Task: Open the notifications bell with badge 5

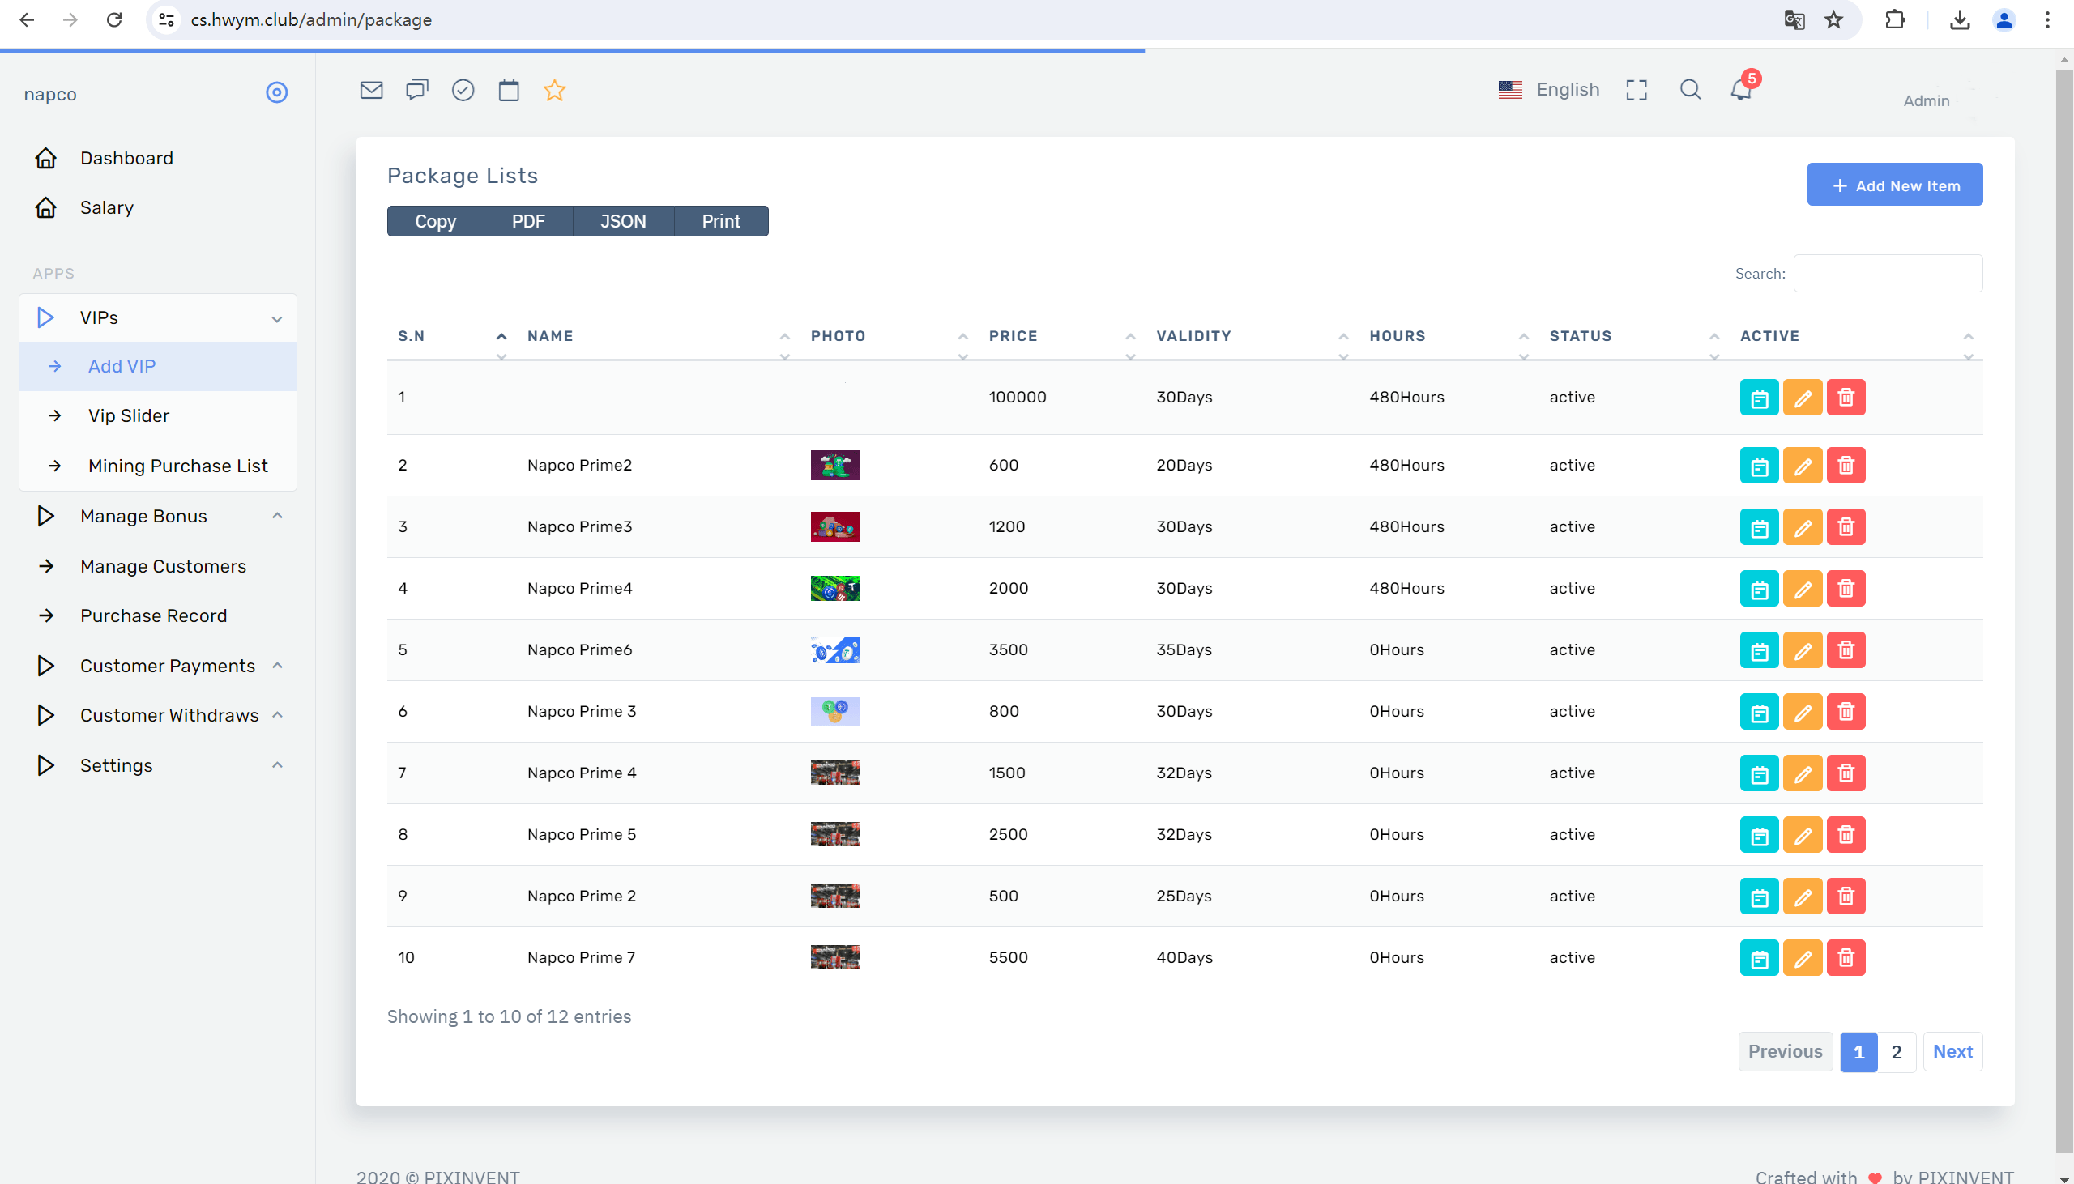Action: (1740, 89)
